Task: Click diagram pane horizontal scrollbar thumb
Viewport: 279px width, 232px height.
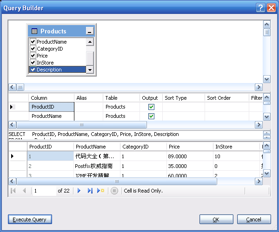Action: 20,87
